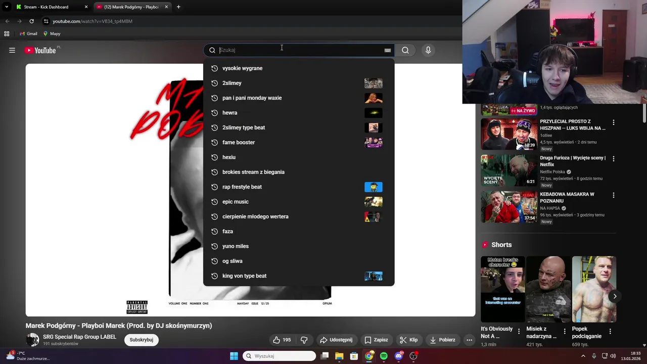Select the suggestion "og sliwa"
Image resolution: width=647 pixels, height=364 pixels.
(x=299, y=261)
